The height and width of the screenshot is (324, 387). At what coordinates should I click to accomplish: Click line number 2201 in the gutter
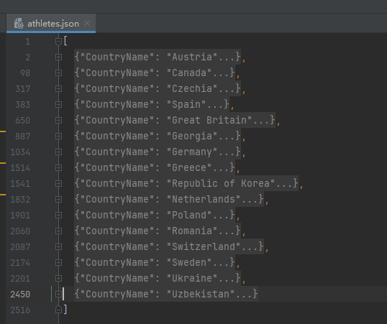(x=20, y=279)
